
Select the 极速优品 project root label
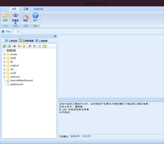point(11,50)
